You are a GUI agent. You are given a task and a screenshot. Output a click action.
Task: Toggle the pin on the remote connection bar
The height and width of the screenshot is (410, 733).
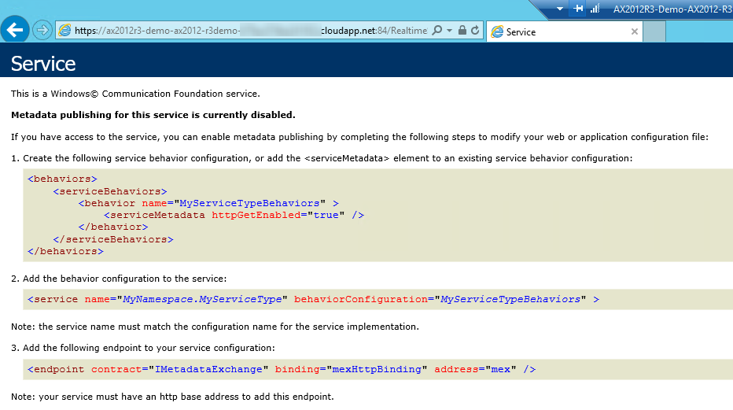(578, 9)
